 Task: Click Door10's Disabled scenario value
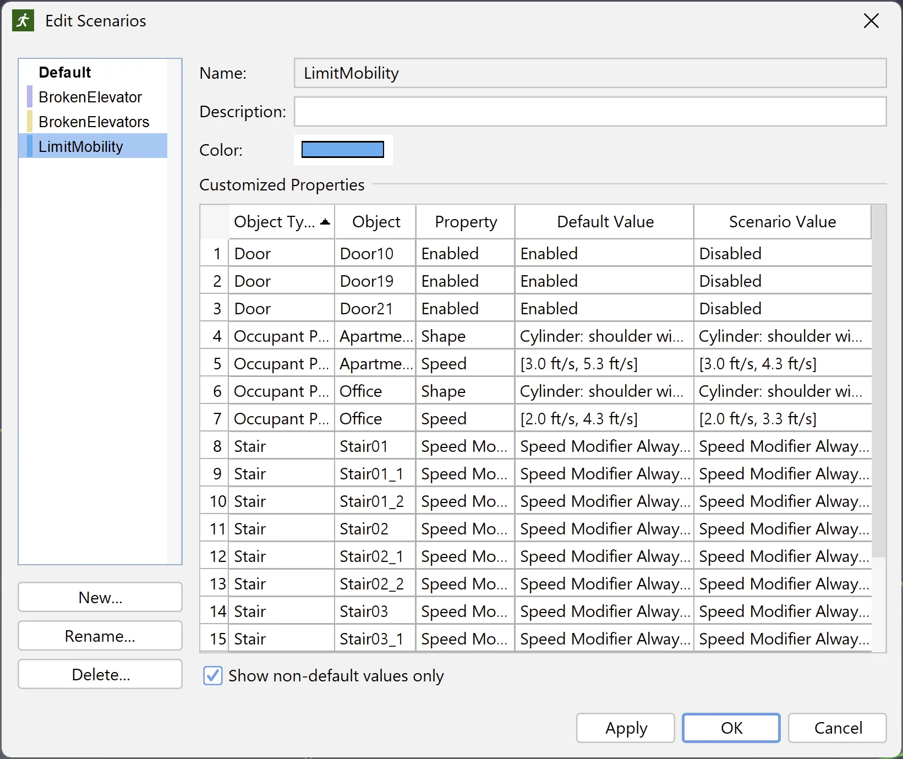[x=782, y=253]
